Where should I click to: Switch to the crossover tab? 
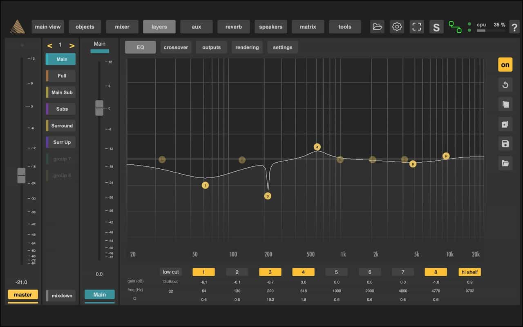pyautogui.click(x=176, y=47)
